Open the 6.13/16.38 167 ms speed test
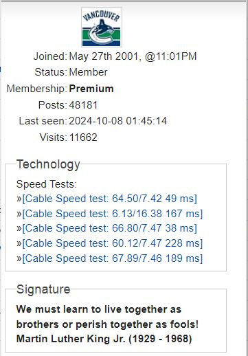This screenshot has width=248, height=356. [113, 214]
